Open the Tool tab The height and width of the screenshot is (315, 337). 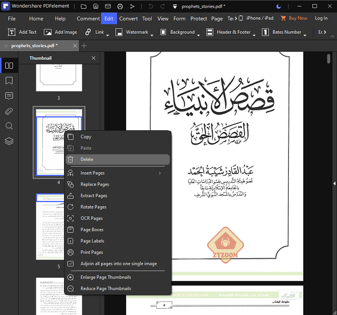point(147,19)
